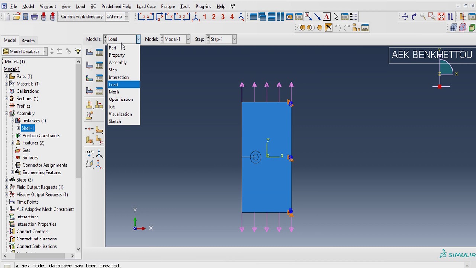
Task: Click the Create Predefined Field tool
Action: pos(89,78)
